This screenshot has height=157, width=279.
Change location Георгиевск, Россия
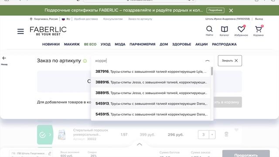(x=44, y=19)
